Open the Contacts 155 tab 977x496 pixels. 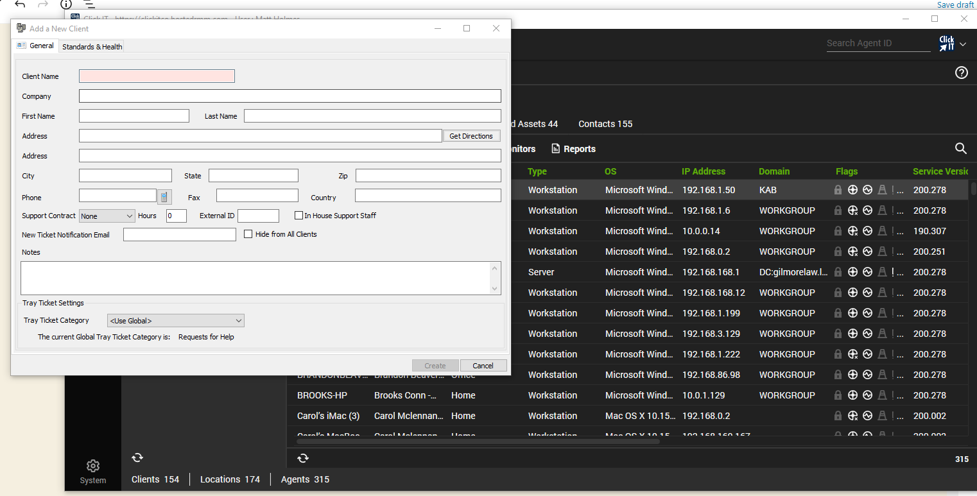605,124
